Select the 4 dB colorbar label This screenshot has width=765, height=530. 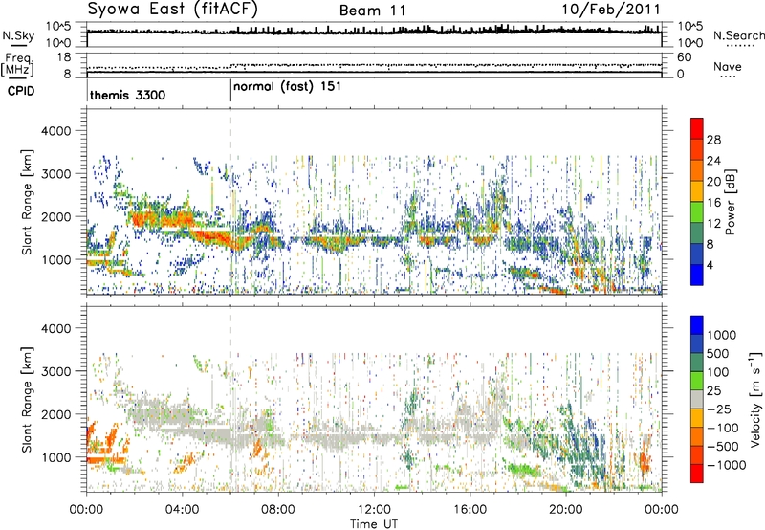tap(710, 266)
